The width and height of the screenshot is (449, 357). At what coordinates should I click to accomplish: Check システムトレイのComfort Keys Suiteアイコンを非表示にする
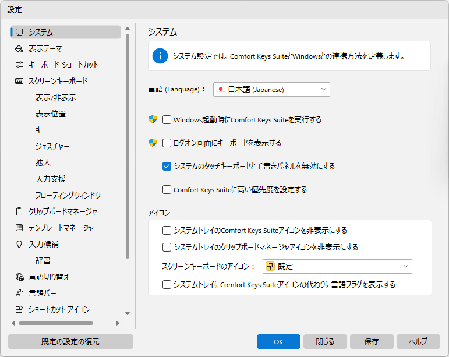coord(167,231)
